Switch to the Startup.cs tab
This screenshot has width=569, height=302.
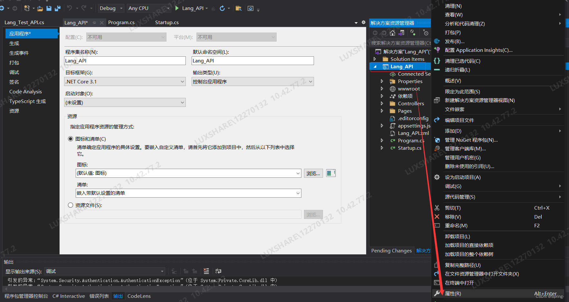[167, 23]
